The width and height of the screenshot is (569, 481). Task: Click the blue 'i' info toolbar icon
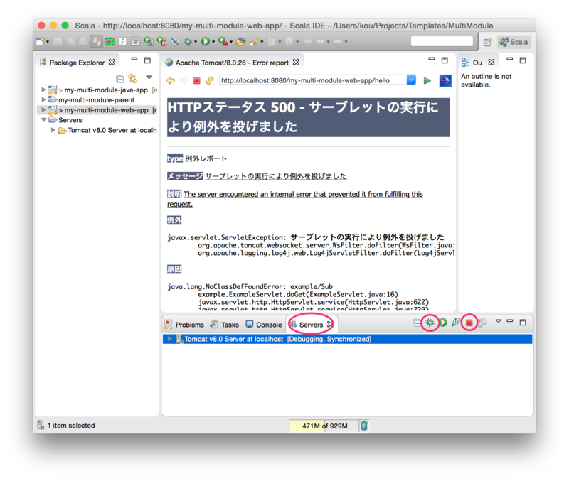pyautogui.click(x=122, y=42)
